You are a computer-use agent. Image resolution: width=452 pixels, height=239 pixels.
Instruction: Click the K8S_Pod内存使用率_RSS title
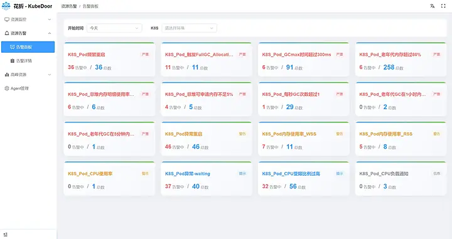point(385,134)
